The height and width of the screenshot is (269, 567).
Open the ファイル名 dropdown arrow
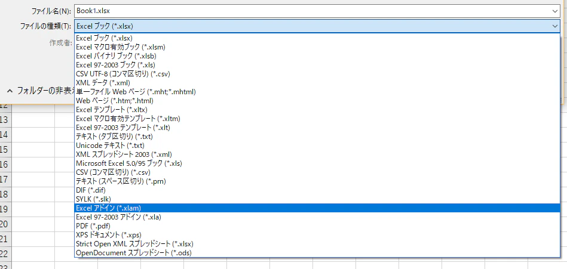coord(555,11)
